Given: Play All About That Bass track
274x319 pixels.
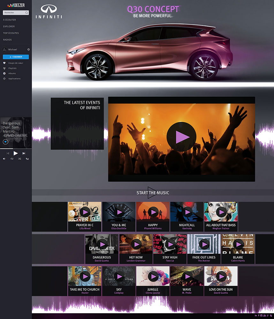Looking at the screenshot, I should tap(221, 212).
